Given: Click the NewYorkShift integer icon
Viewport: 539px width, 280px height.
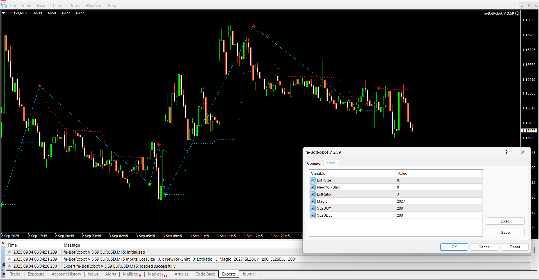Looking at the screenshot, I should pyautogui.click(x=312, y=187).
